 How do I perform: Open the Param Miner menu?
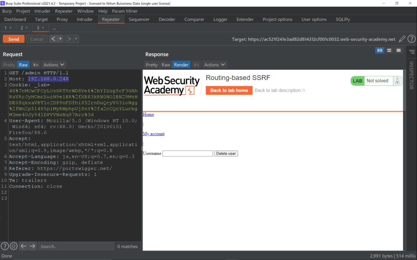coord(125,11)
